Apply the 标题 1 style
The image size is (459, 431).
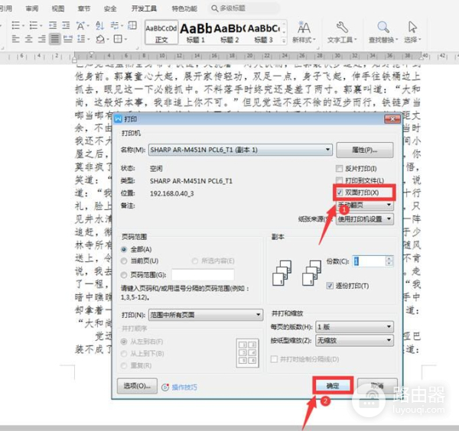pos(196,32)
